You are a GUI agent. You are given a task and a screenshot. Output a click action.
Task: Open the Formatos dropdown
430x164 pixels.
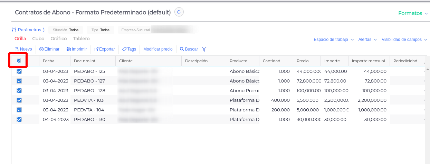tap(413, 13)
